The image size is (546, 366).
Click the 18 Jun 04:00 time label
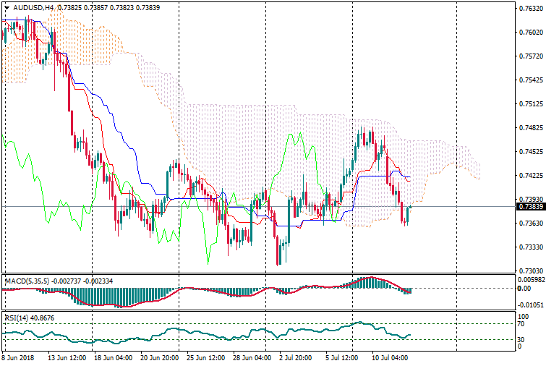[x=113, y=357]
